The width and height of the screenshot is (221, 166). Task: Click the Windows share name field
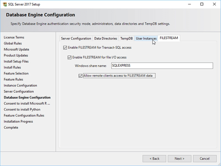[161, 65]
